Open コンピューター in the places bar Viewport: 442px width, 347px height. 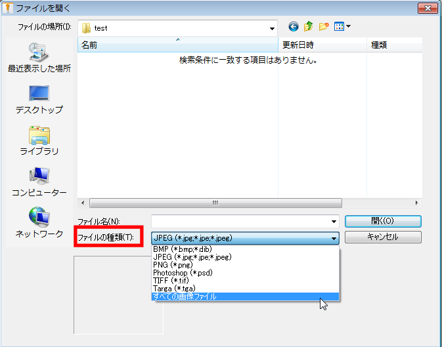click(x=39, y=182)
